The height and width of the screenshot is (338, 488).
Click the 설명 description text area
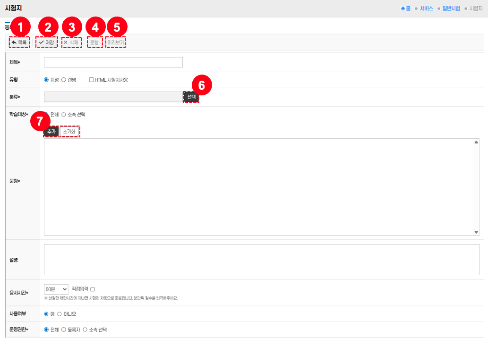pyautogui.click(x=261, y=259)
